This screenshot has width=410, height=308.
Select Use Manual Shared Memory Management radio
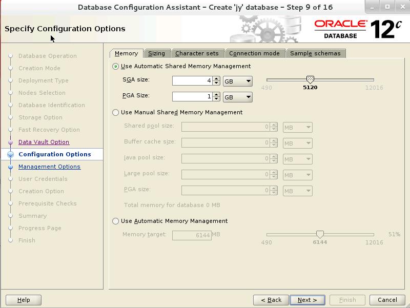[x=116, y=112]
